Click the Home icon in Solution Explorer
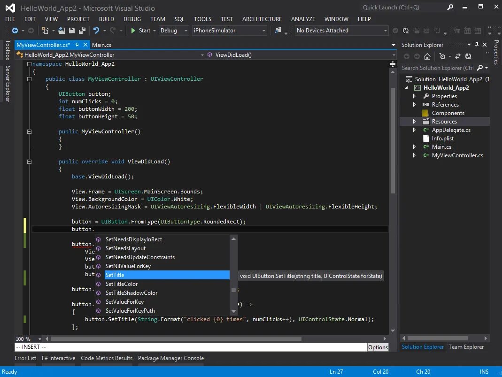The image size is (502, 377). tap(427, 56)
